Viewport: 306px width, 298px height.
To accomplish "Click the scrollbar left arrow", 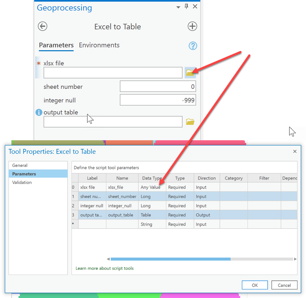I will 108,259.
